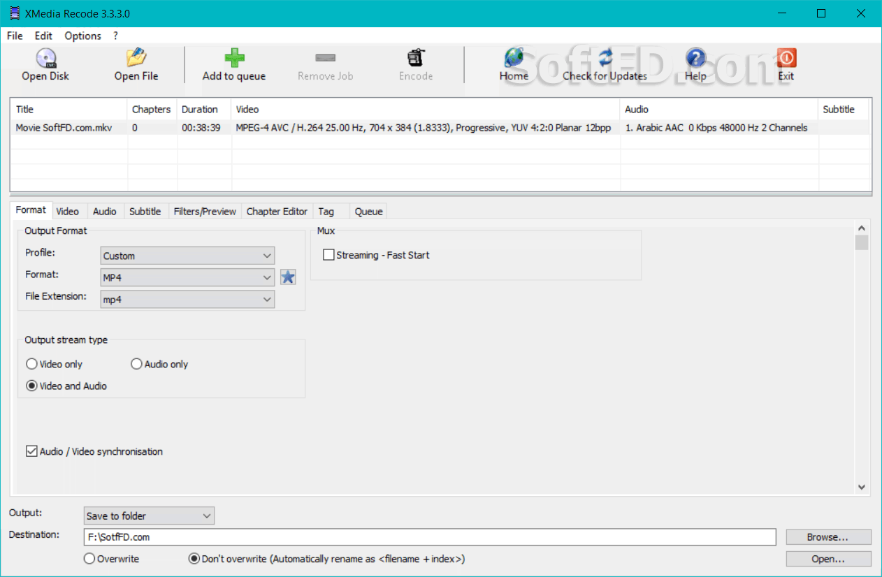Open the Options menu
Image resolution: width=882 pixels, height=577 pixels.
[82, 36]
